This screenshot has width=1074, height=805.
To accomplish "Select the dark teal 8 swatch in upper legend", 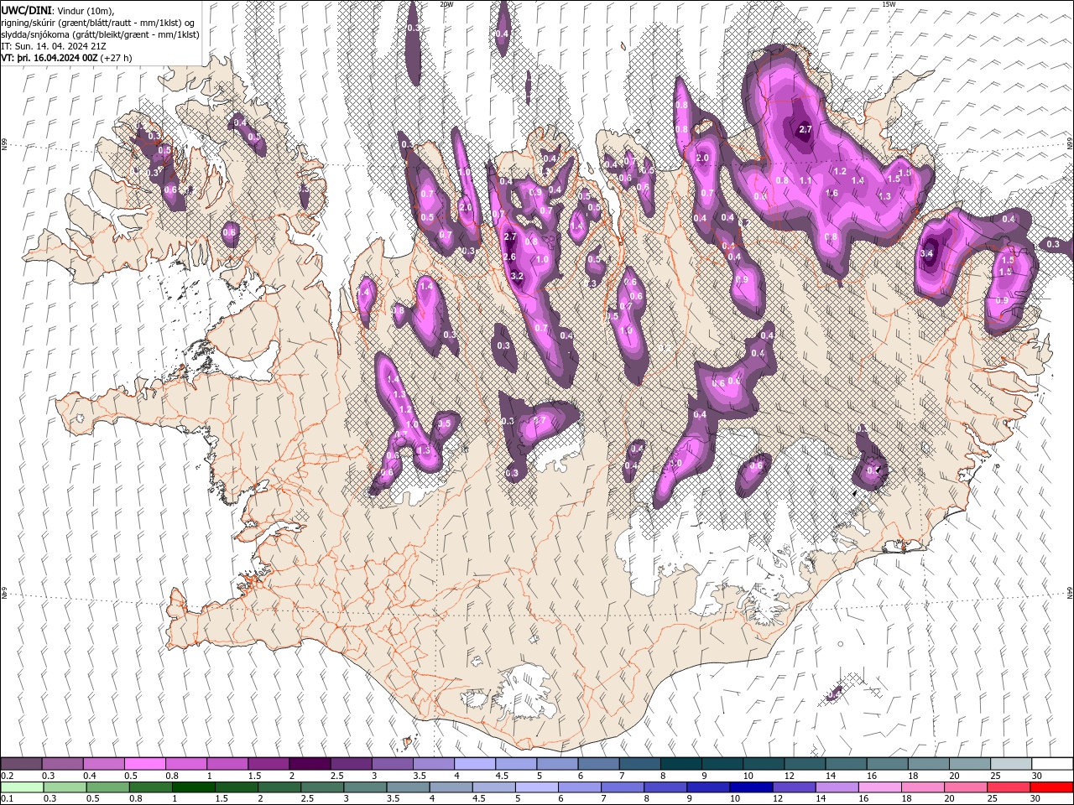I will 681,763.
